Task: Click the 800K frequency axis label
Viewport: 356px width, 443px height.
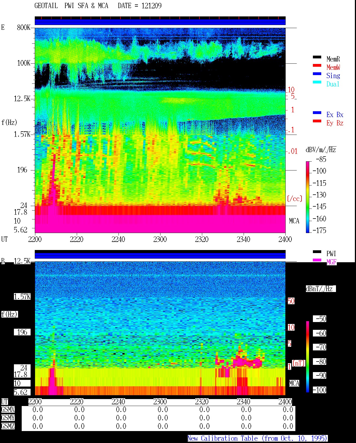Action: point(24,28)
